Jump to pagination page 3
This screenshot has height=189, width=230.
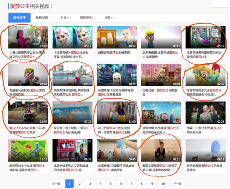(90, 184)
